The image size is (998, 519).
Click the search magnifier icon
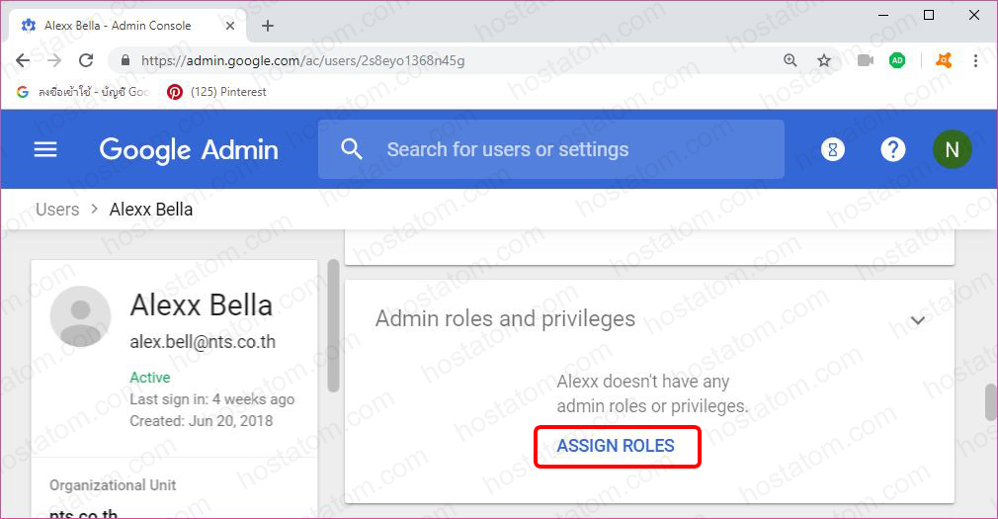[351, 149]
